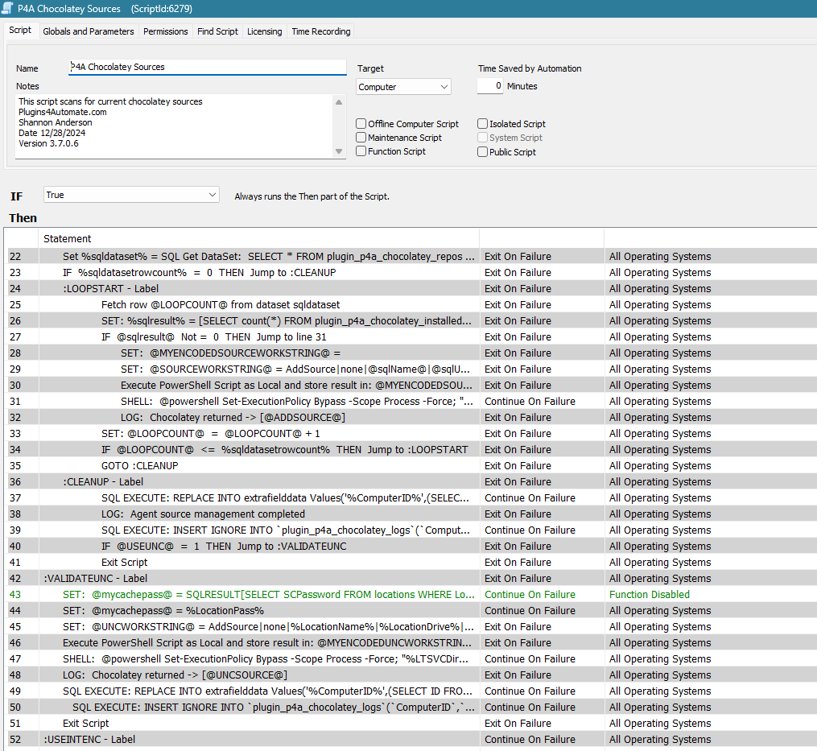Open the Permissions tab
Screen dimensions: 817x751
pyautogui.click(x=165, y=31)
